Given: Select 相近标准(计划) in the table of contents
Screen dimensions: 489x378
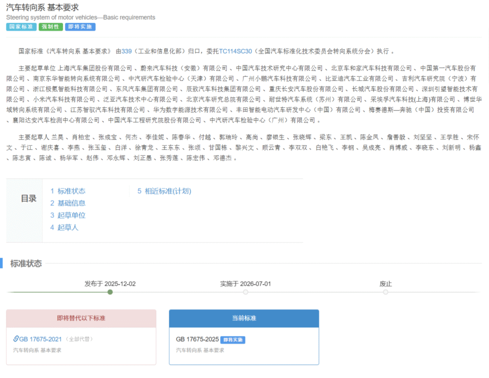Looking at the screenshot, I should tap(164, 191).
